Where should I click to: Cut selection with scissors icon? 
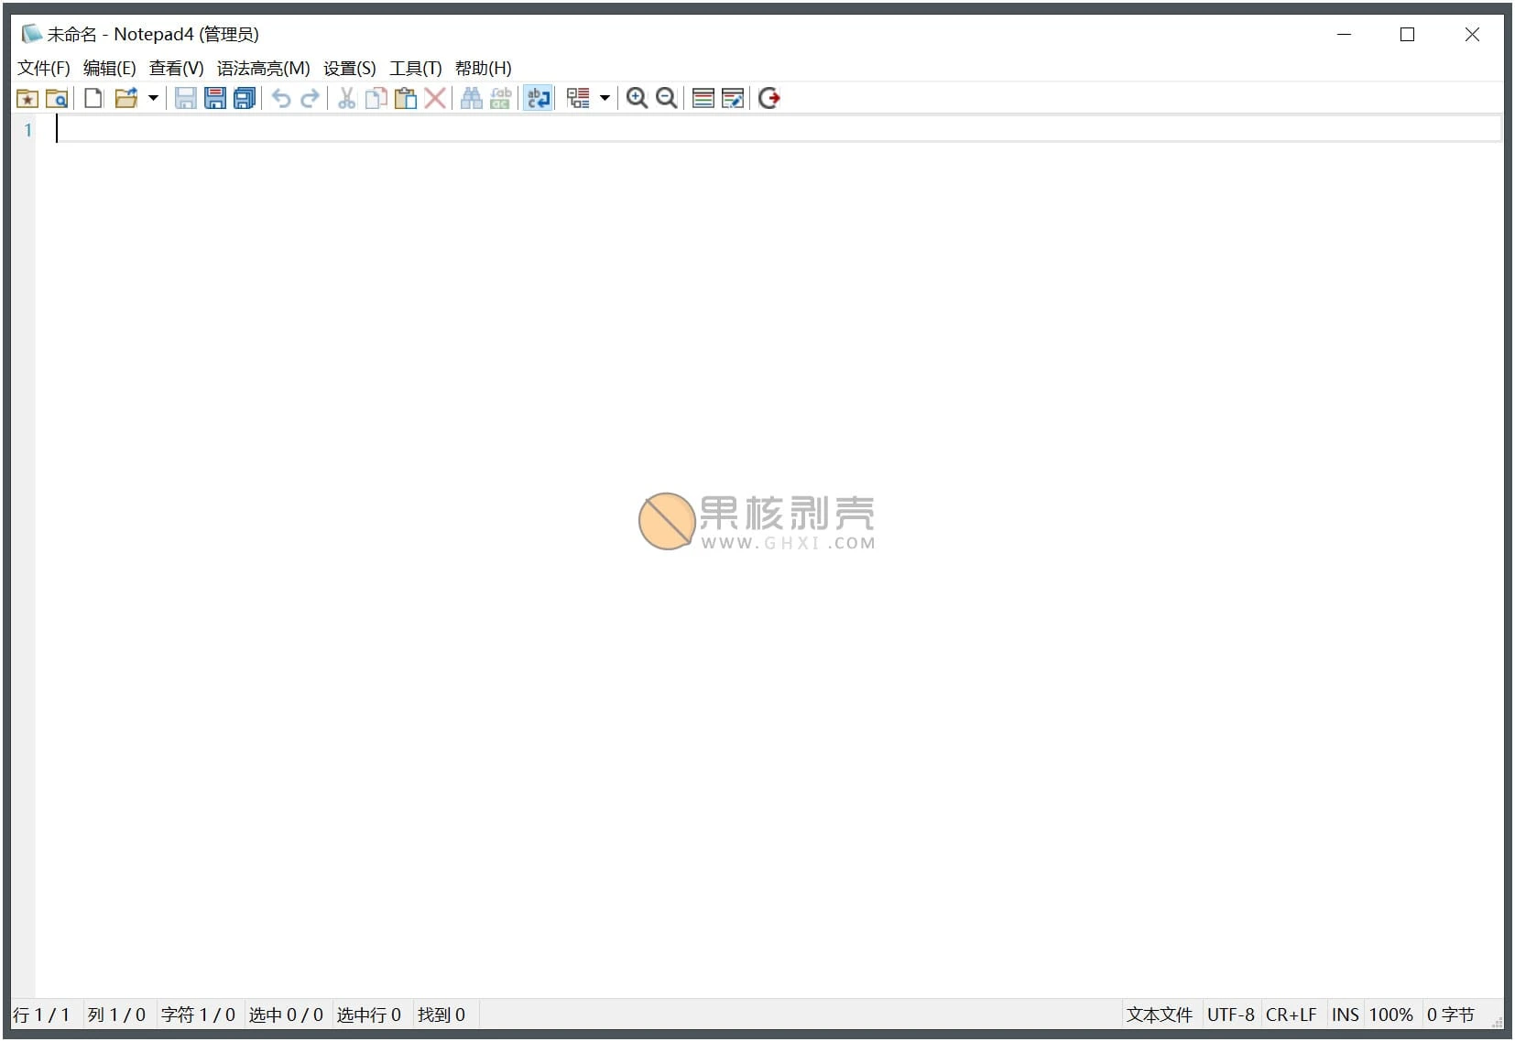(x=346, y=98)
